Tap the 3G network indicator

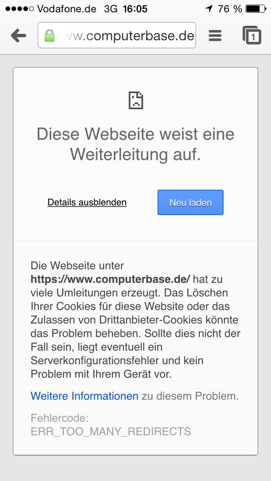111,9
